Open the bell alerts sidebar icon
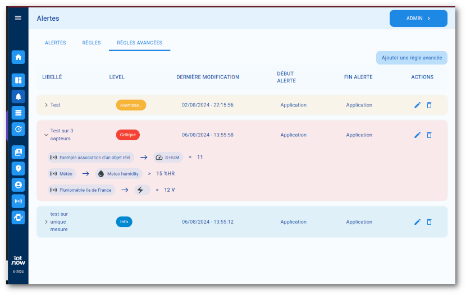Screen dimensions: 466x295 (19, 96)
